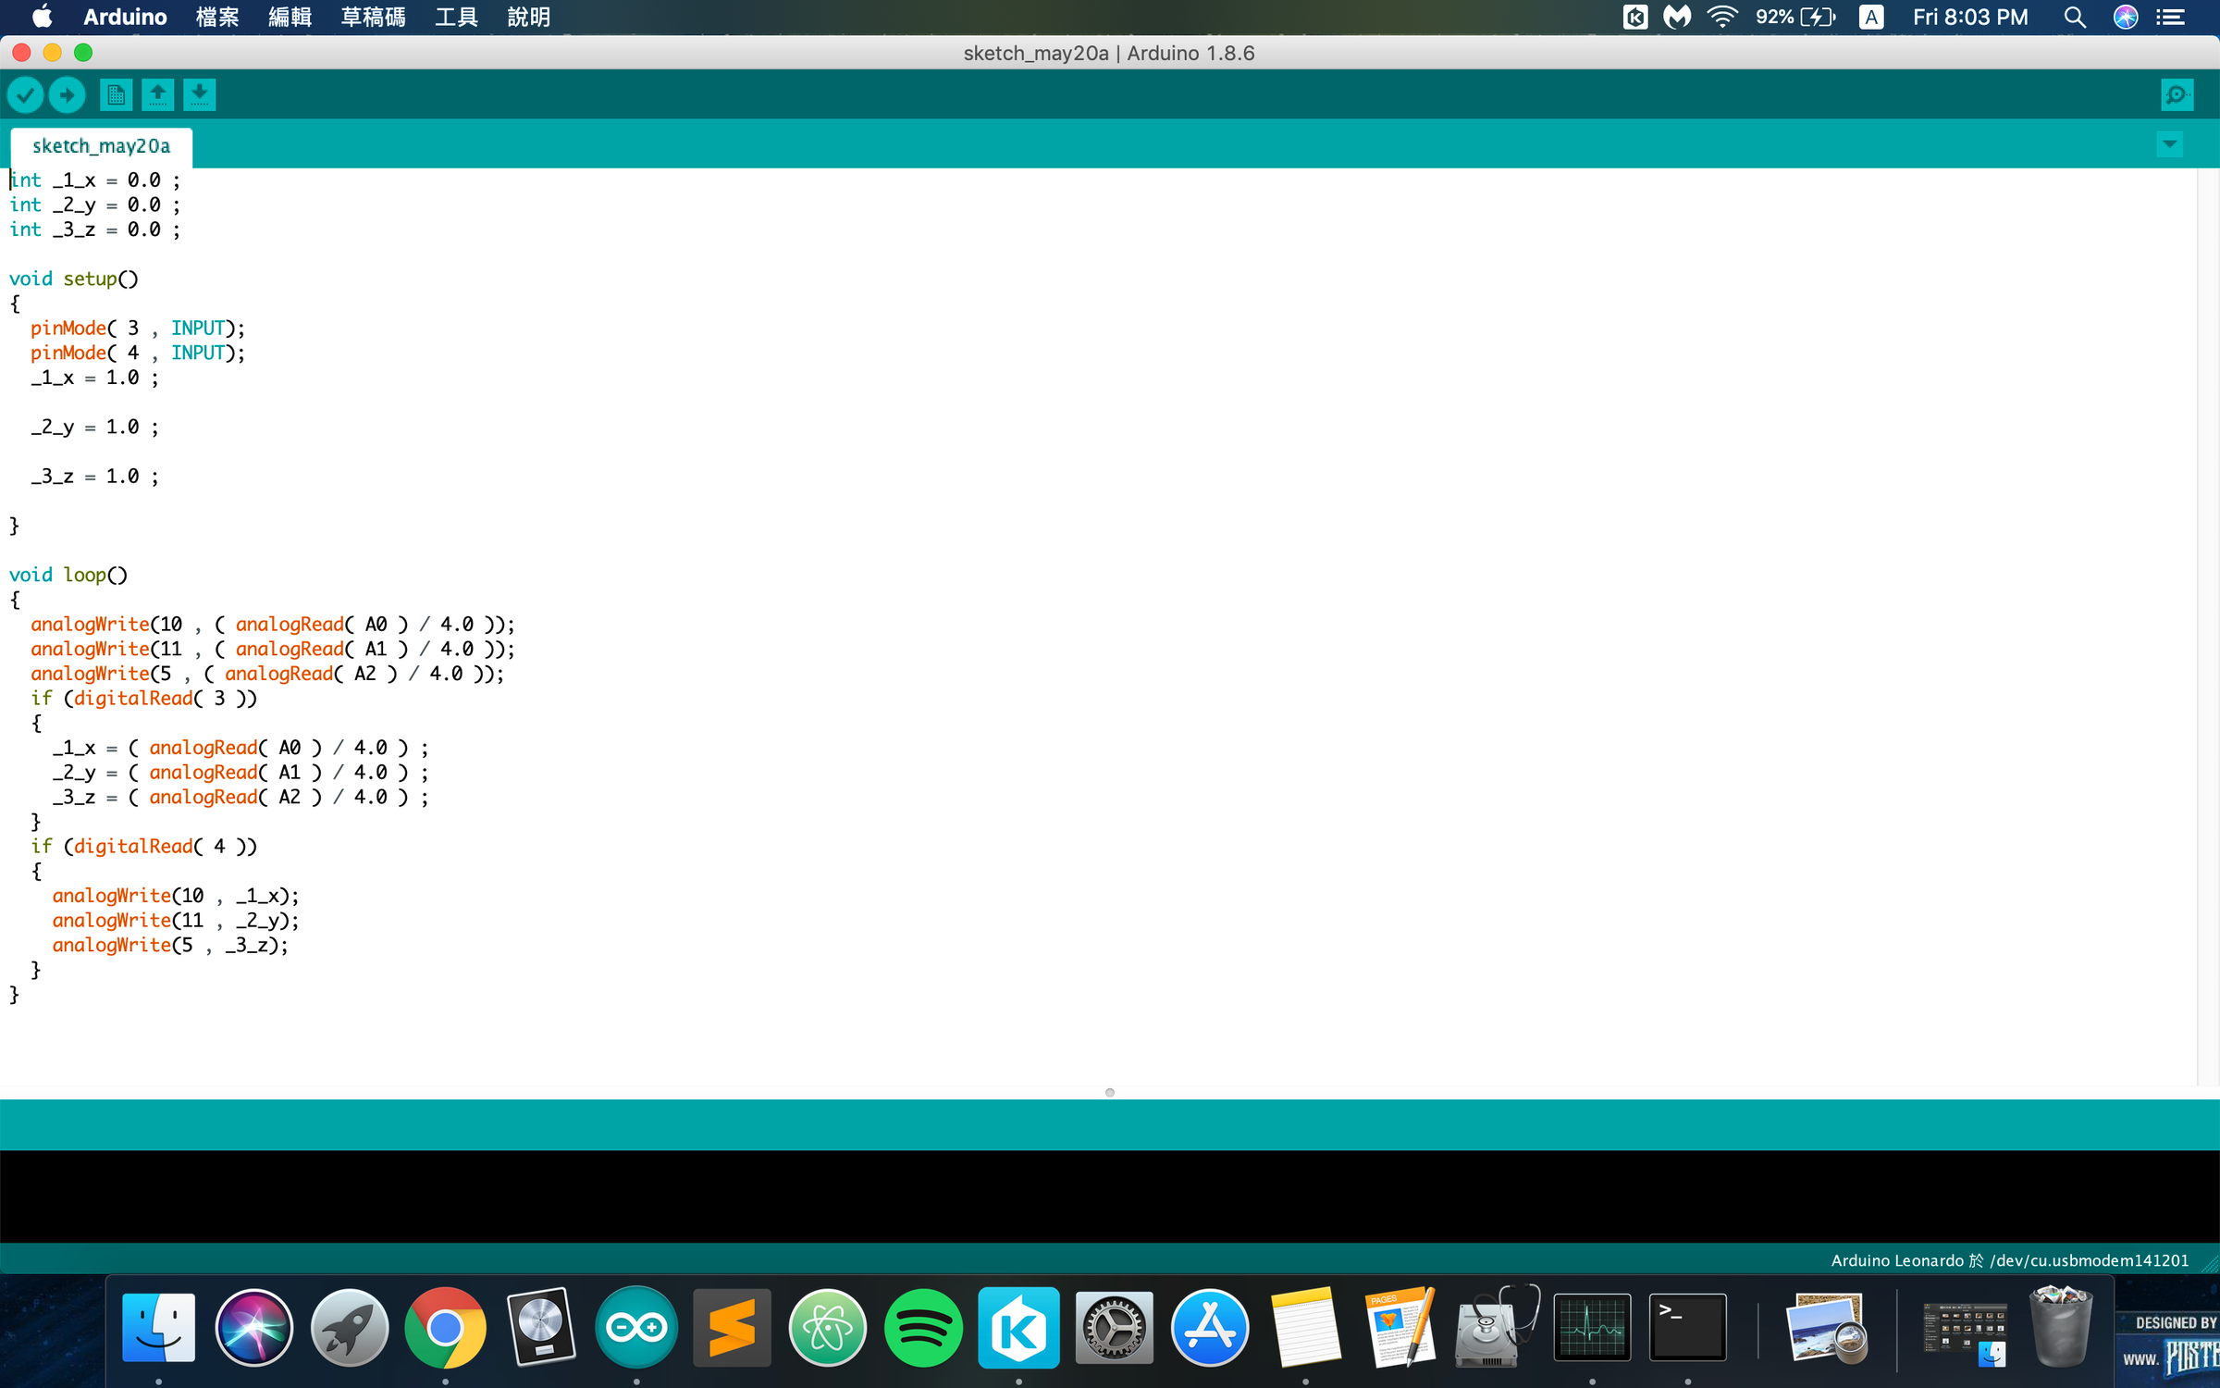
Task: Expand the tab options dropdown arrow
Action: [2169, 144]
